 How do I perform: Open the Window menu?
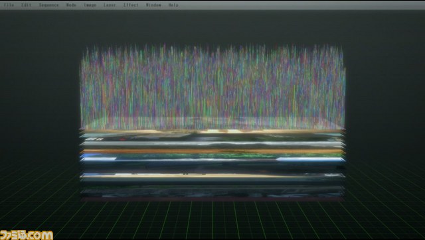(x=153, y=5)
